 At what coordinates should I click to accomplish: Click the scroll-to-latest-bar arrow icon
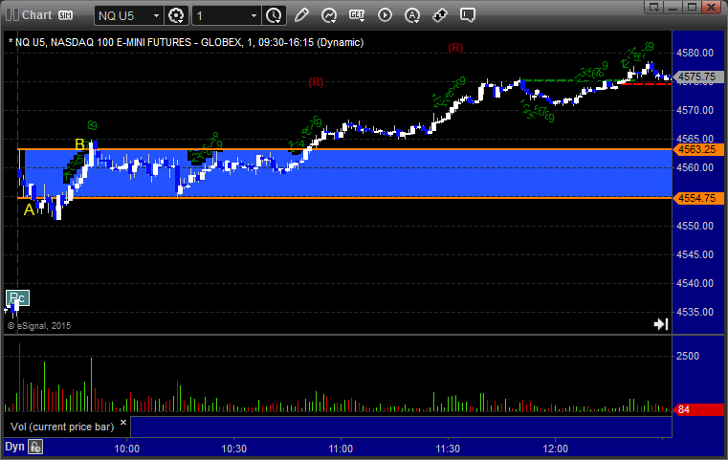point(661,324)
